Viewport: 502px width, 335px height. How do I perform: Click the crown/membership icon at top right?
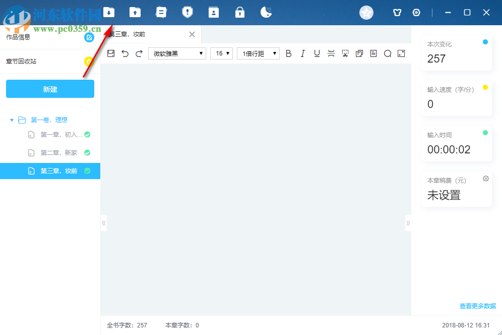tap(397, 12)
